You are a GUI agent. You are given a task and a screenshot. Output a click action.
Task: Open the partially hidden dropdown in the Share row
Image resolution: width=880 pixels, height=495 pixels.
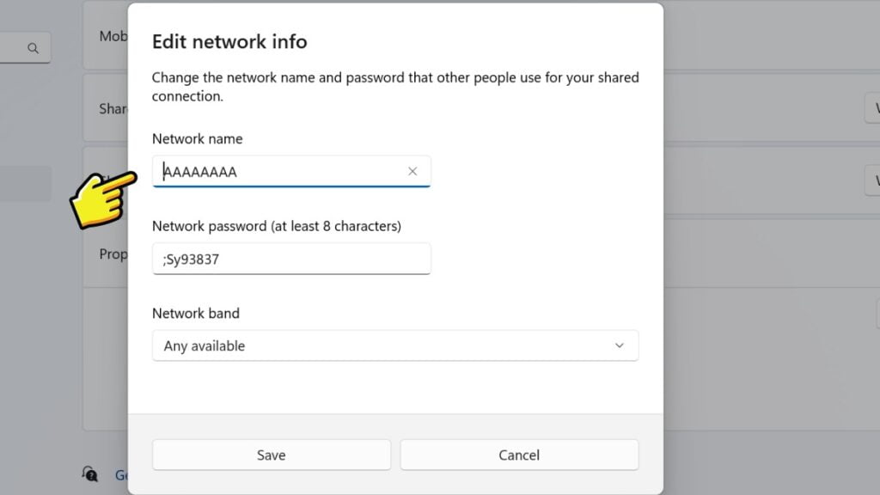coord(872,108)
